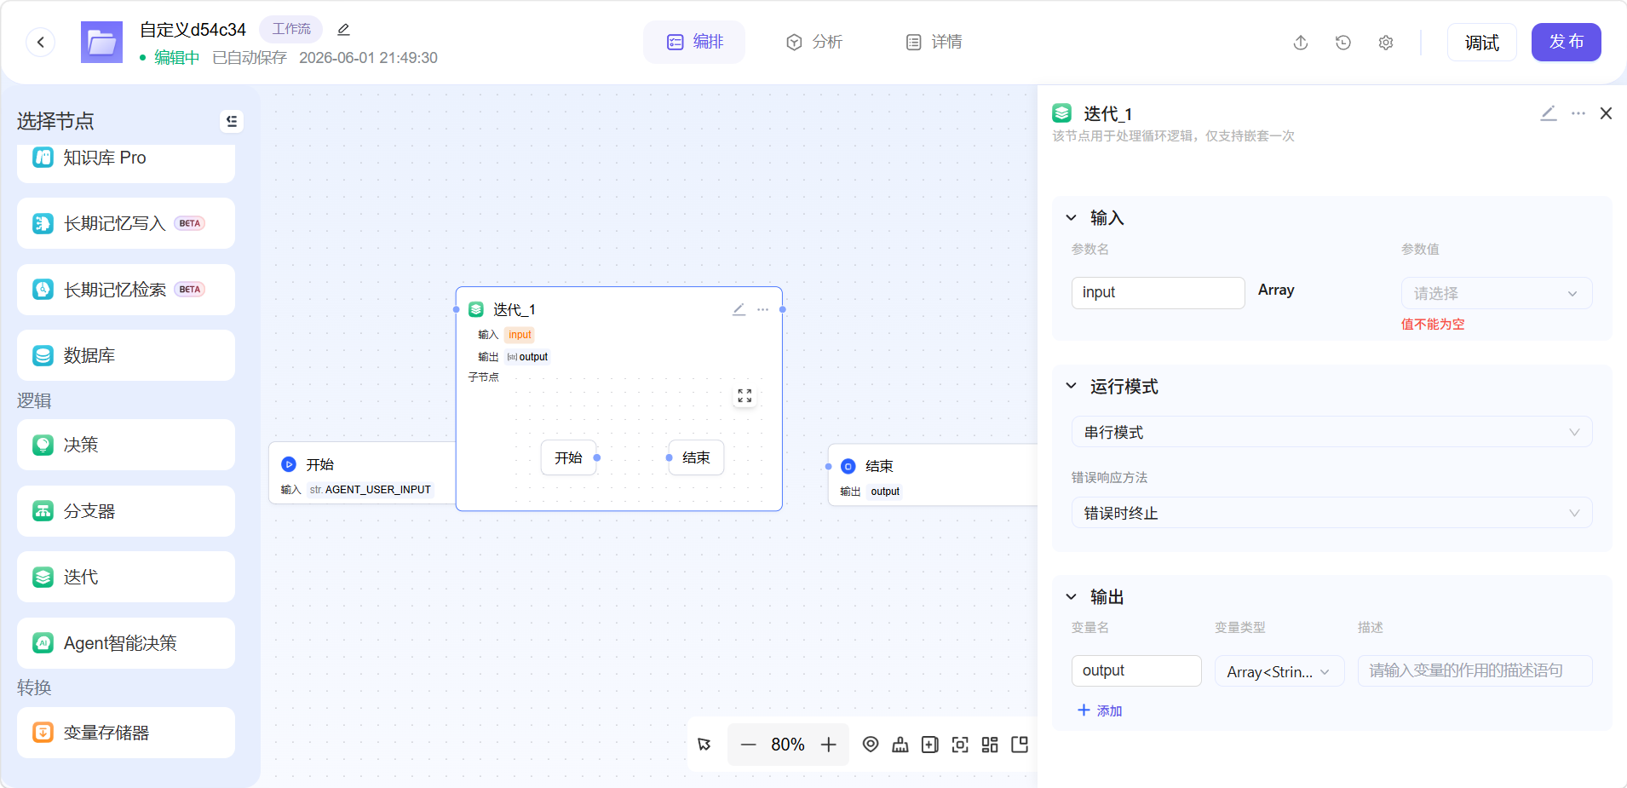The image size is (1627, 788).
Task: Expand the iteration node sub-canvas fullscreen icon
Action: [x=745, y=396]
